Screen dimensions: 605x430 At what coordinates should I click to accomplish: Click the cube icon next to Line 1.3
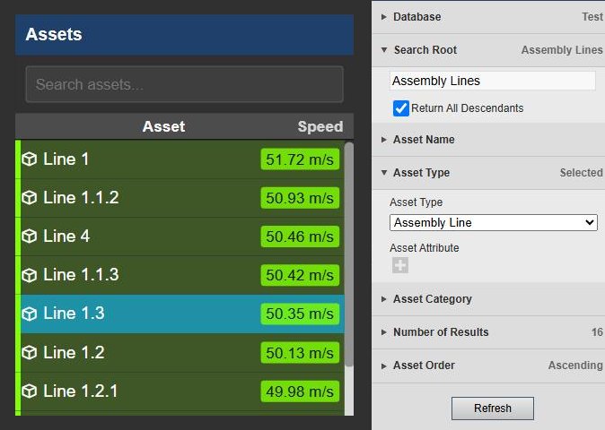pyautogui.click(x=30, y=314)
